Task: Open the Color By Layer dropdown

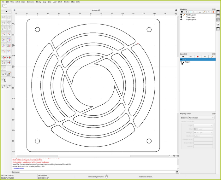Action: click(203, 129)
